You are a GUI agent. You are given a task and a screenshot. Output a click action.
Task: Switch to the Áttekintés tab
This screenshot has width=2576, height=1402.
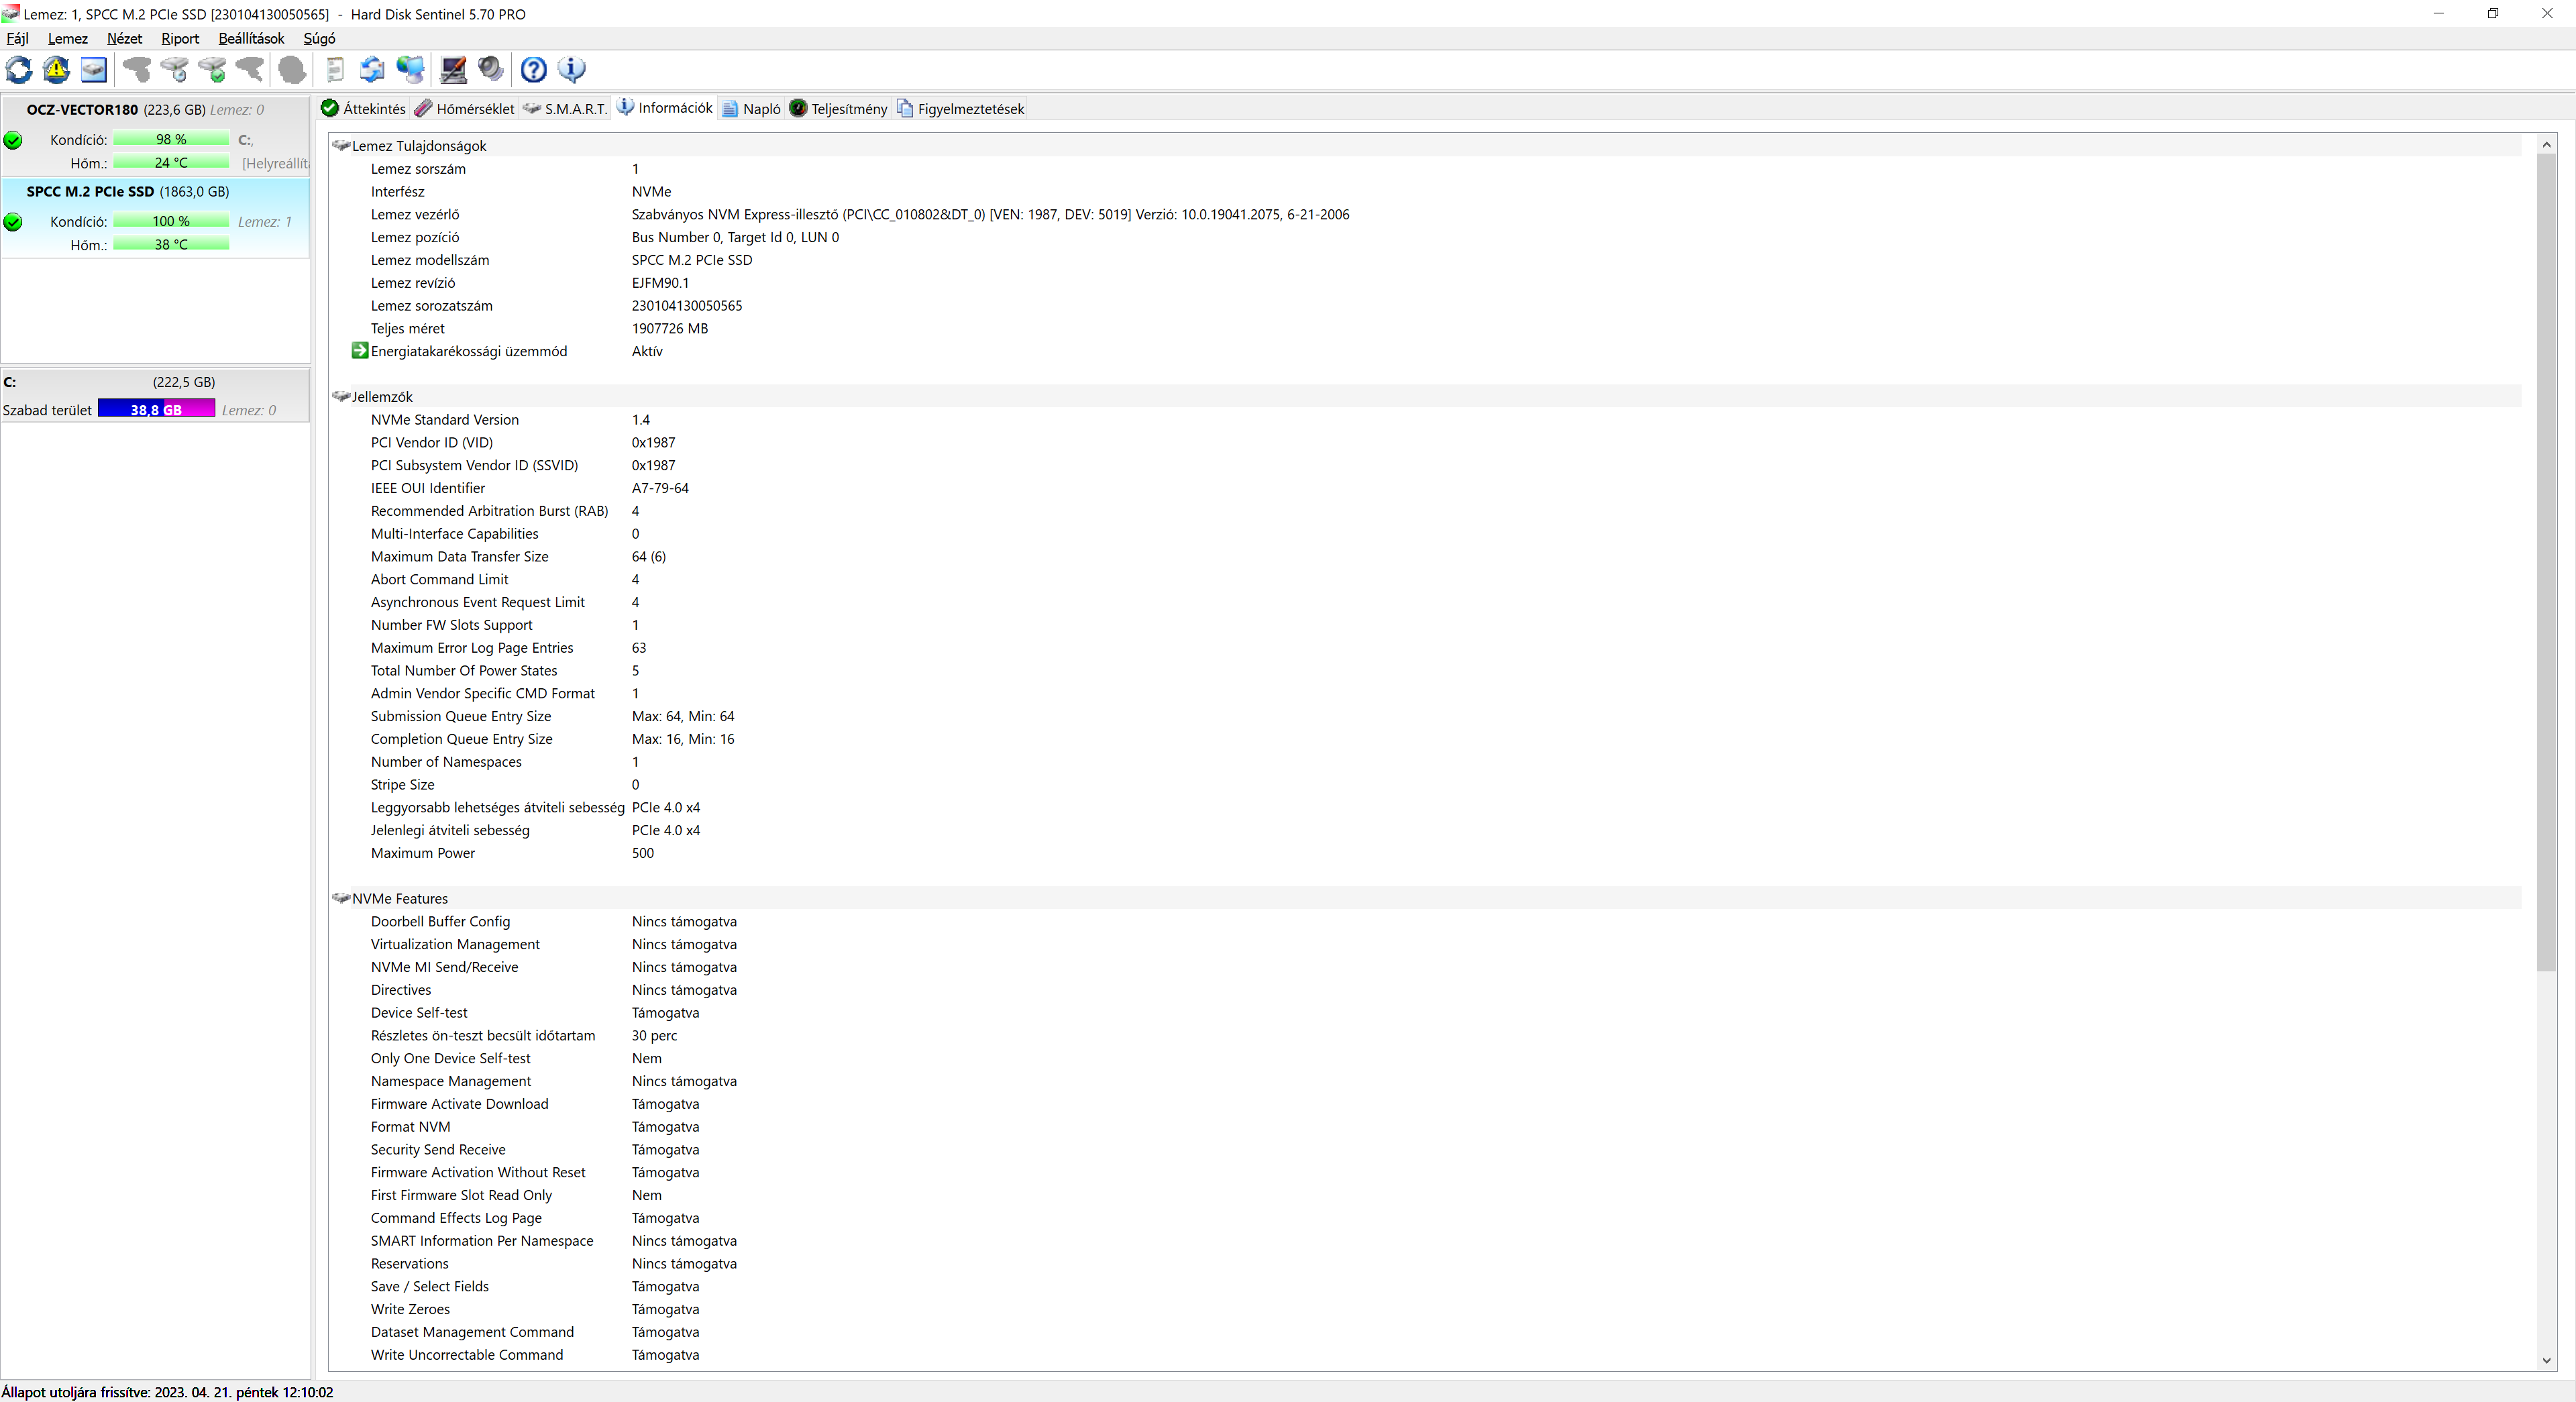(363, 108)
